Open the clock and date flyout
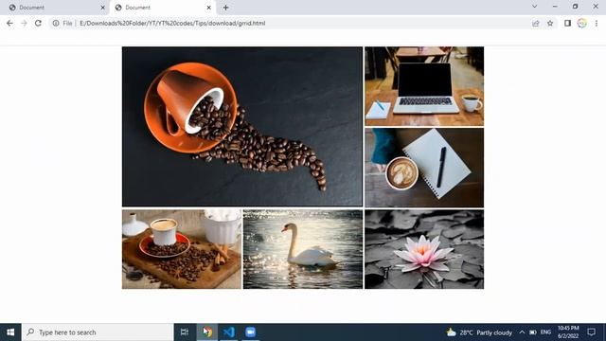The width and height of the screenshot is (606, 341). tap(568, 332)
